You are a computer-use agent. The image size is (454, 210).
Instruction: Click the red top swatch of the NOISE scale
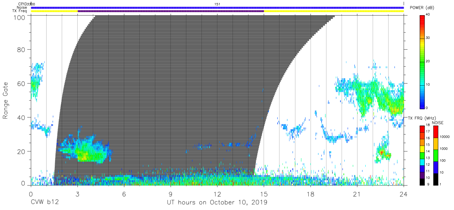coord(436,132)
